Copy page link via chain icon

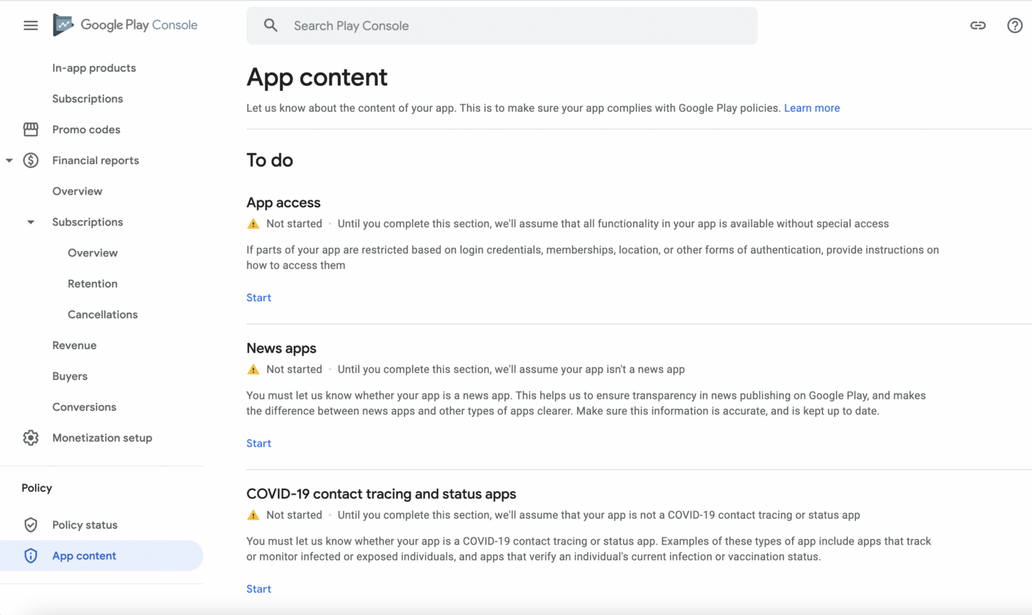(x=978, y=26)
